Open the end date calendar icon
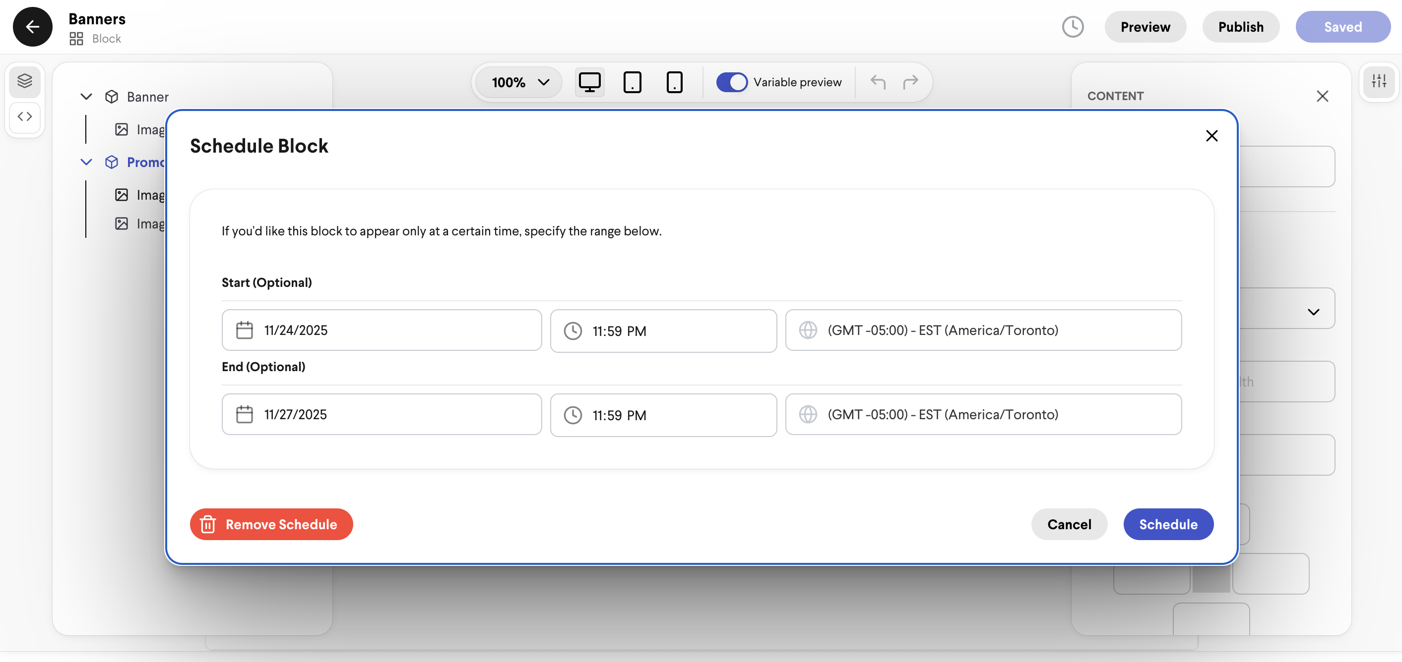Screen dimensions: 1402x662 [245, 415]
